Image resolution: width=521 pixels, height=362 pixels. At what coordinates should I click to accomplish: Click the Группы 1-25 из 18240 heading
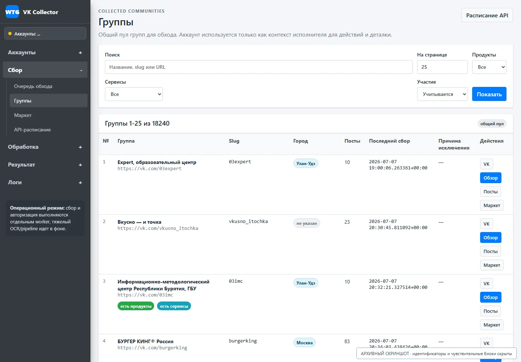coord(137,123)
